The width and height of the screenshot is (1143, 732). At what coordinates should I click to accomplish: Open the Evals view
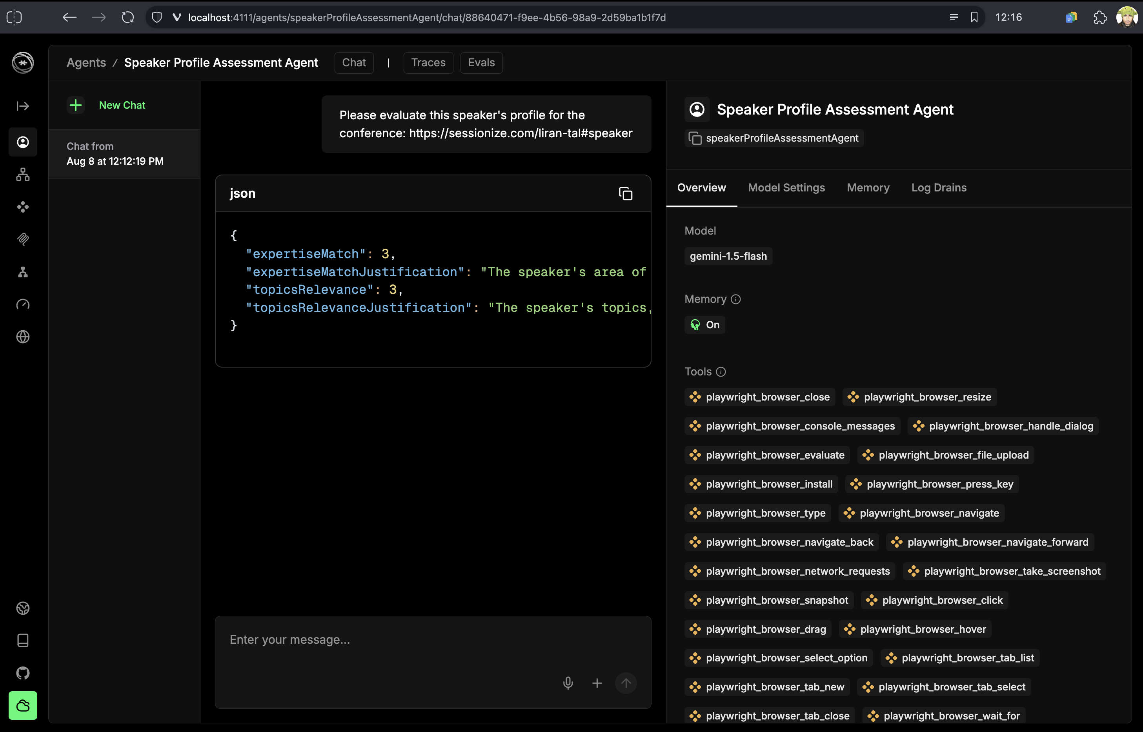point(481,63)
